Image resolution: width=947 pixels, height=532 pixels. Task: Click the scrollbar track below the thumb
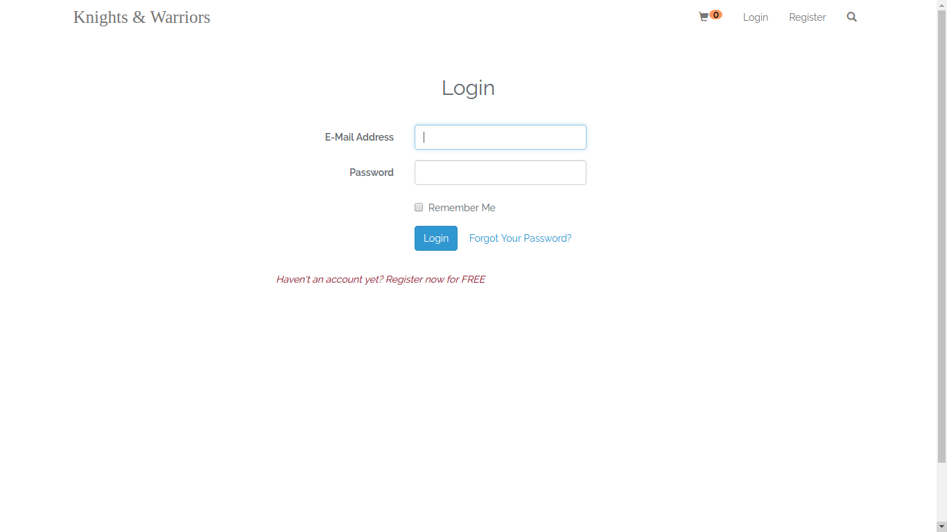941,493
